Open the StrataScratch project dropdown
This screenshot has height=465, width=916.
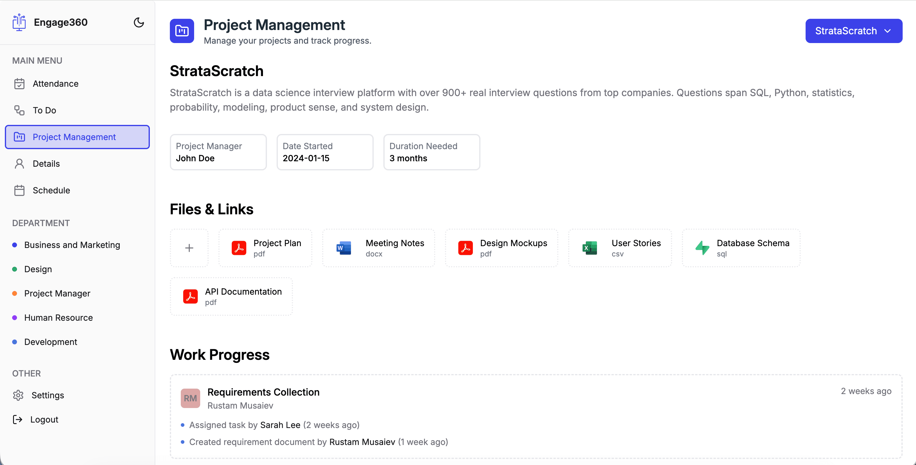coord(854,31)
